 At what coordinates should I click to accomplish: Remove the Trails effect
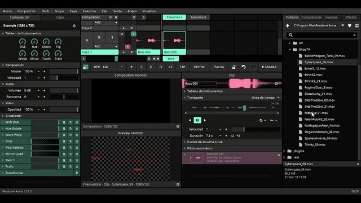coord(77,166)
